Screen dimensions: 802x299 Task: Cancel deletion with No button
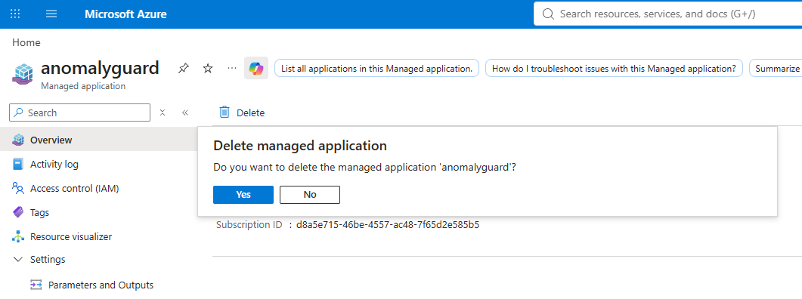click(310, 195)
